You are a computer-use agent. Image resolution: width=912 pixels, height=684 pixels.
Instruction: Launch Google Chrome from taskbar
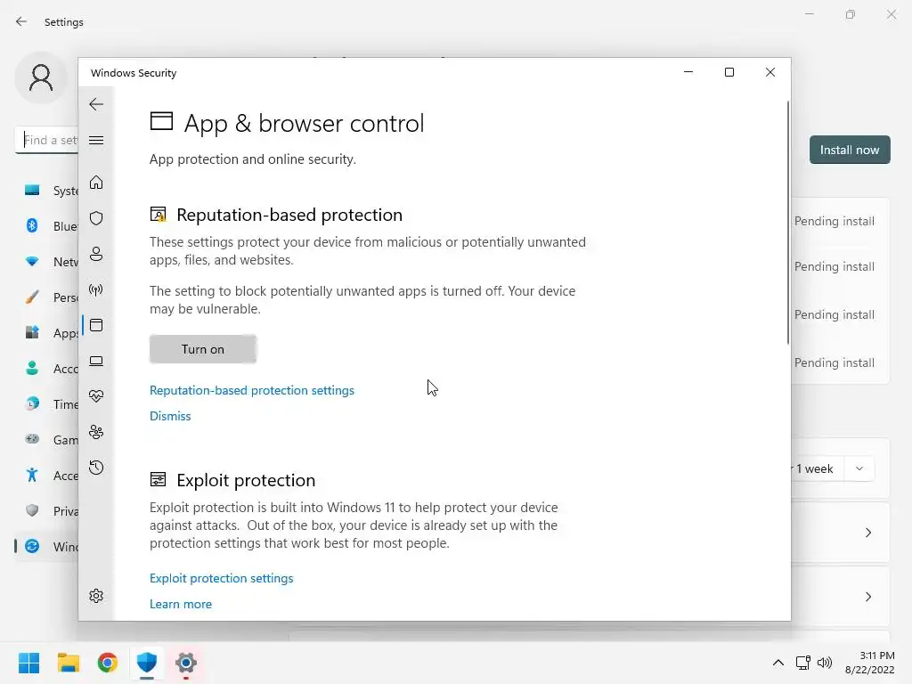point(108,663)
